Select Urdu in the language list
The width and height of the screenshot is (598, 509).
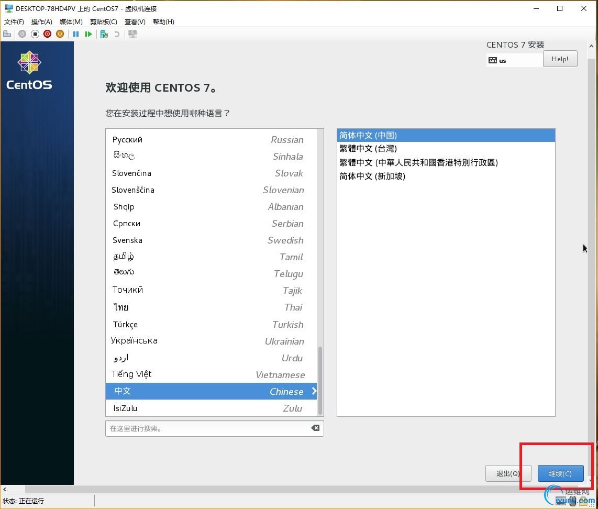click(211, 358)
